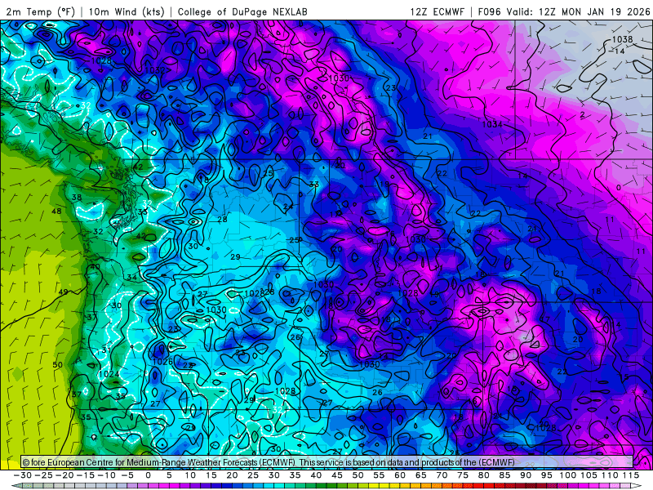Viewport: 653px width, 490px height.
Task: Click the "12Z ECMWF" model run label
Action: click(437, 11)
